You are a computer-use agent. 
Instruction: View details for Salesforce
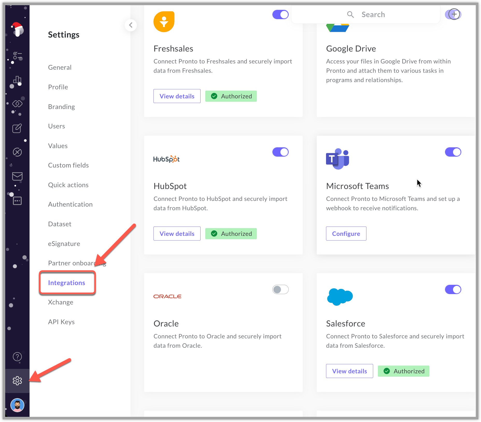point(350,371)
